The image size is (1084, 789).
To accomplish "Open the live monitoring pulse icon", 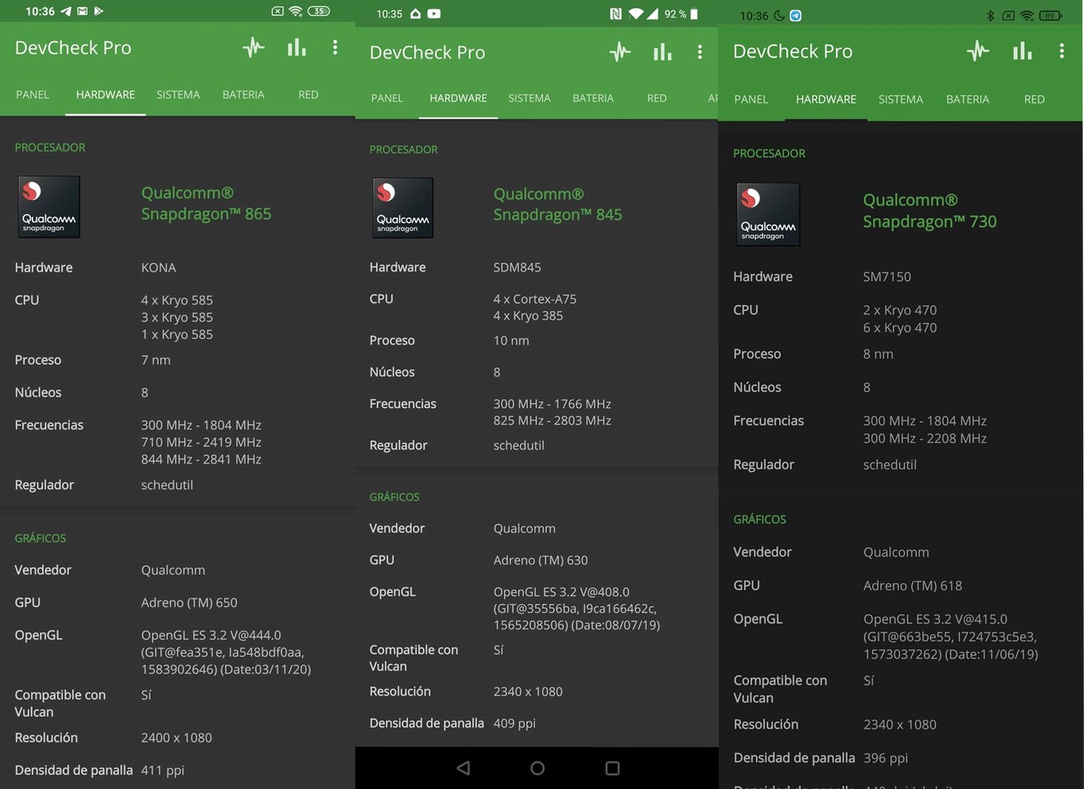I will tap(253, 48).
